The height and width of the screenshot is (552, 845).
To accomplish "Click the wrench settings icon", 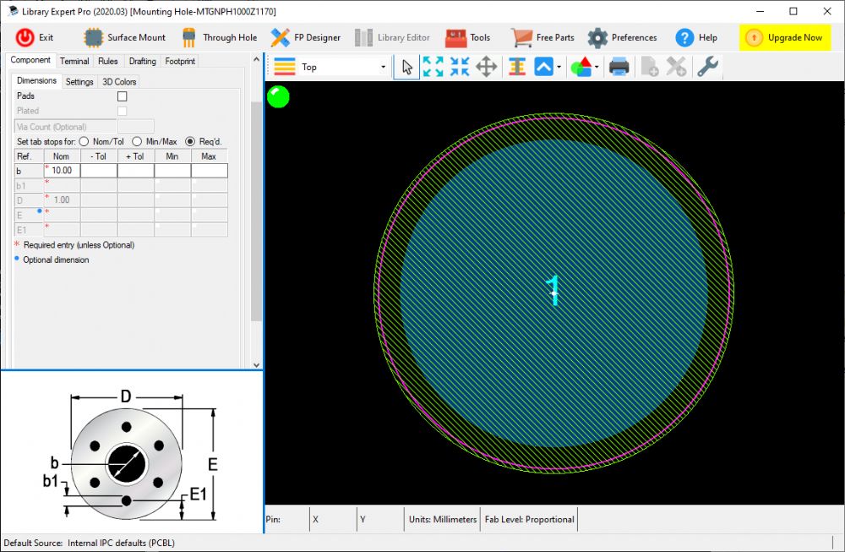I will coord(707,67).
